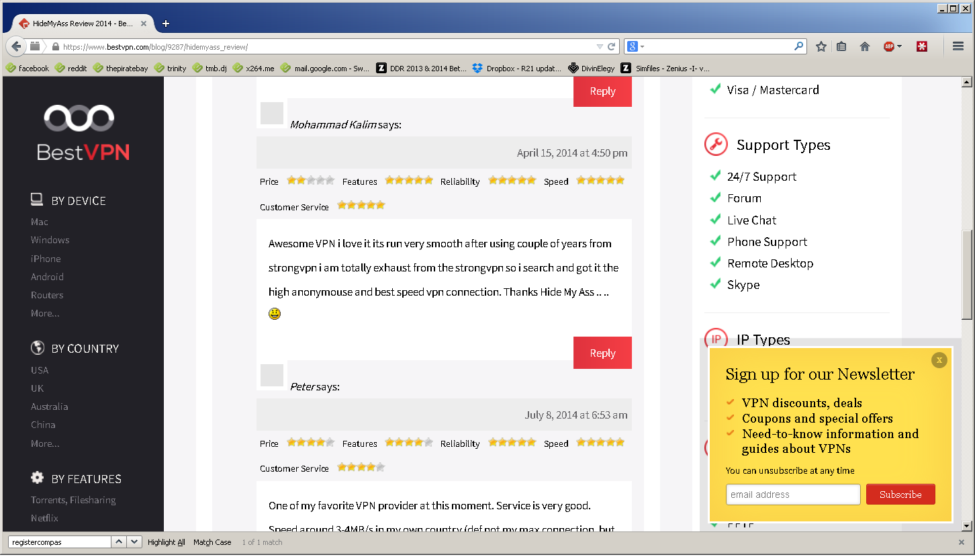Screen dimensions: 975x557
Task: Open the tmb.dj bookmark
Action: click(x=210, y=68)
